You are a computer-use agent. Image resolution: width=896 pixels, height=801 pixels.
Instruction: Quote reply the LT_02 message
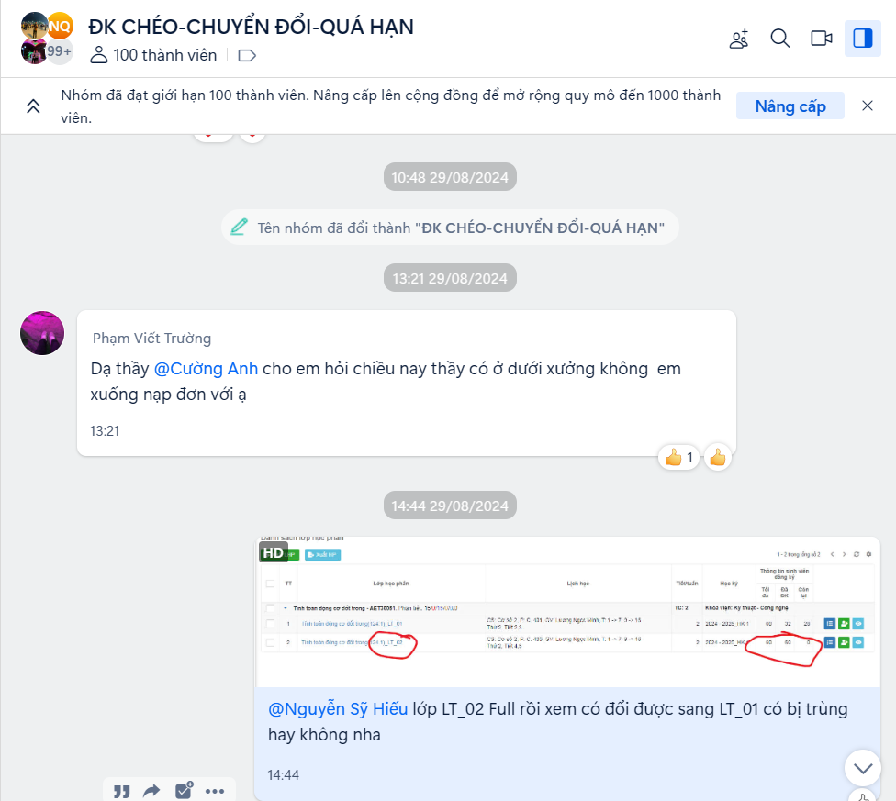[121, 791]
